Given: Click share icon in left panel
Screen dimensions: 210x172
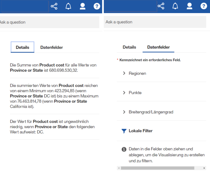Looking at the screenshot, I should (x=54, y=6).
